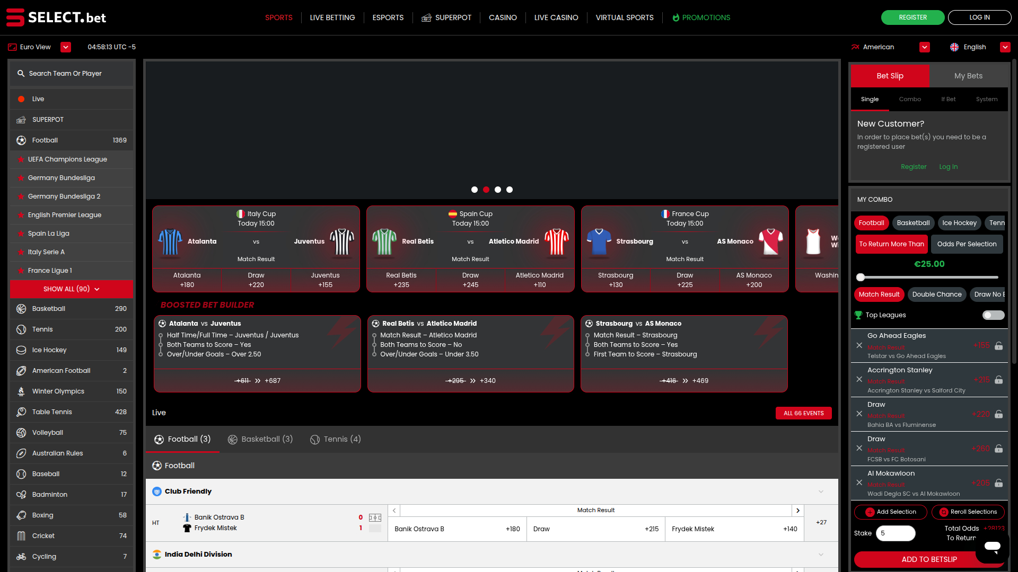
Task: Adjust the €25.00 combo return slider
Action: [860, 277]
